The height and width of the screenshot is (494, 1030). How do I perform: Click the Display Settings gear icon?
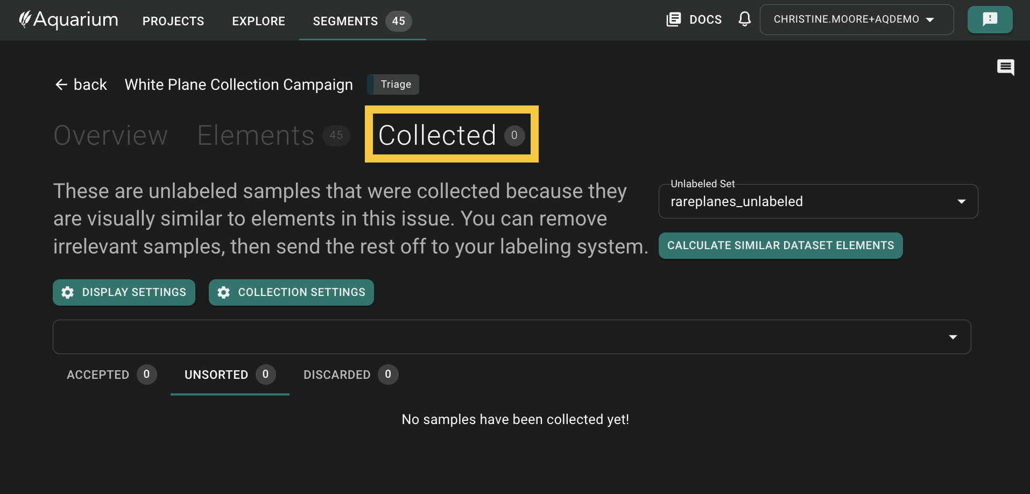click(68, 292)
